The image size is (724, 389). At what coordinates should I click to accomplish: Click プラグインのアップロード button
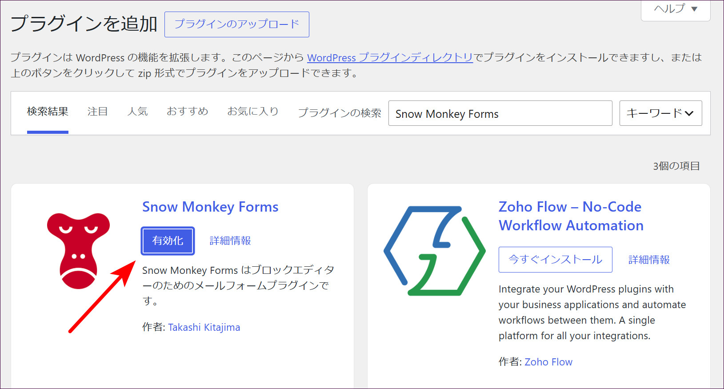coord(237,24)
